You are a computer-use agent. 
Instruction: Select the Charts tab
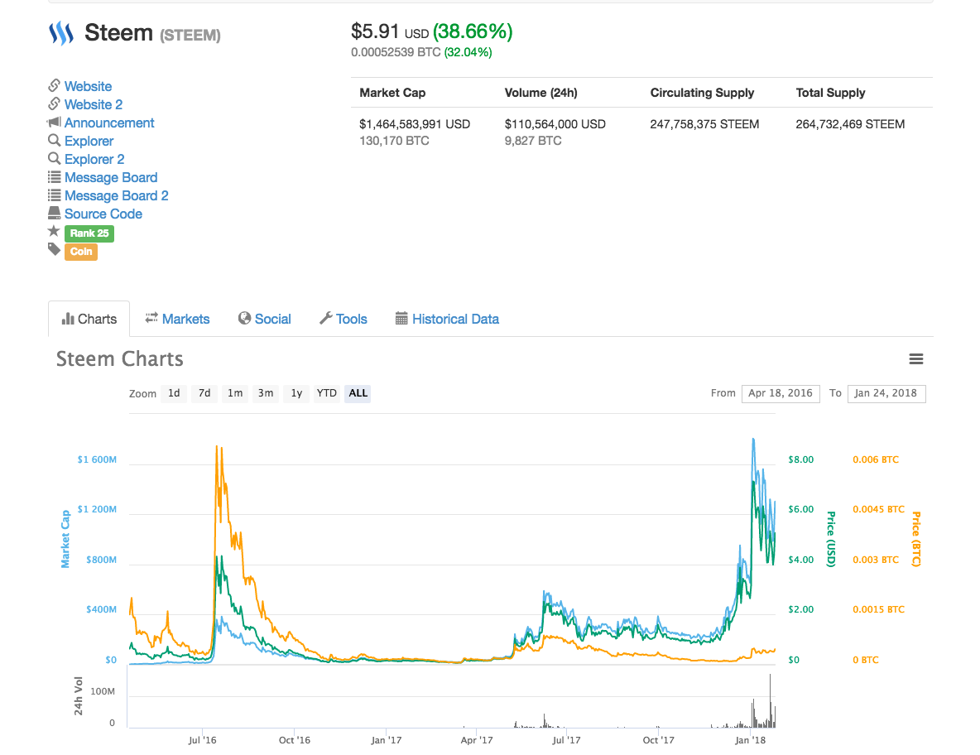[x=89, y=319]
